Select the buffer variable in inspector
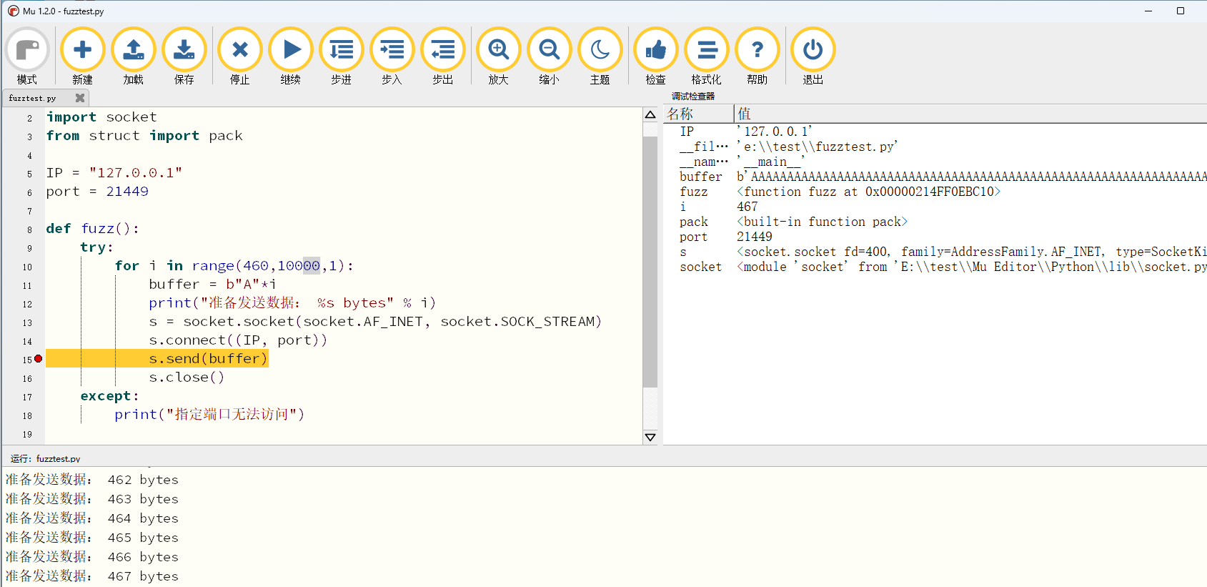Screen dimensions: 1207x587 pos(935,177)
